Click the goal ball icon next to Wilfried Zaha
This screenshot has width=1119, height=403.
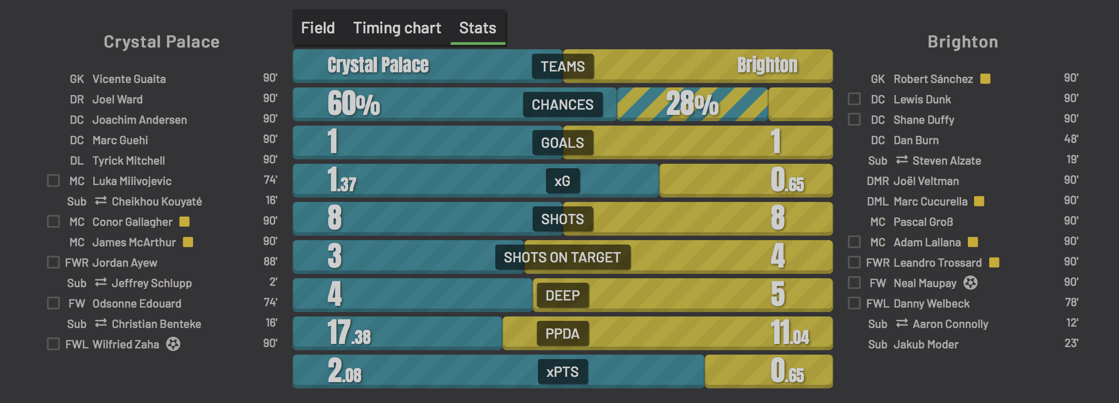coord(173,344)
